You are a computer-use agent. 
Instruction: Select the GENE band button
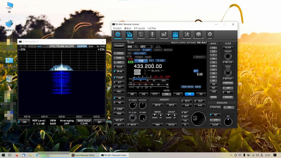click(213, 97)
